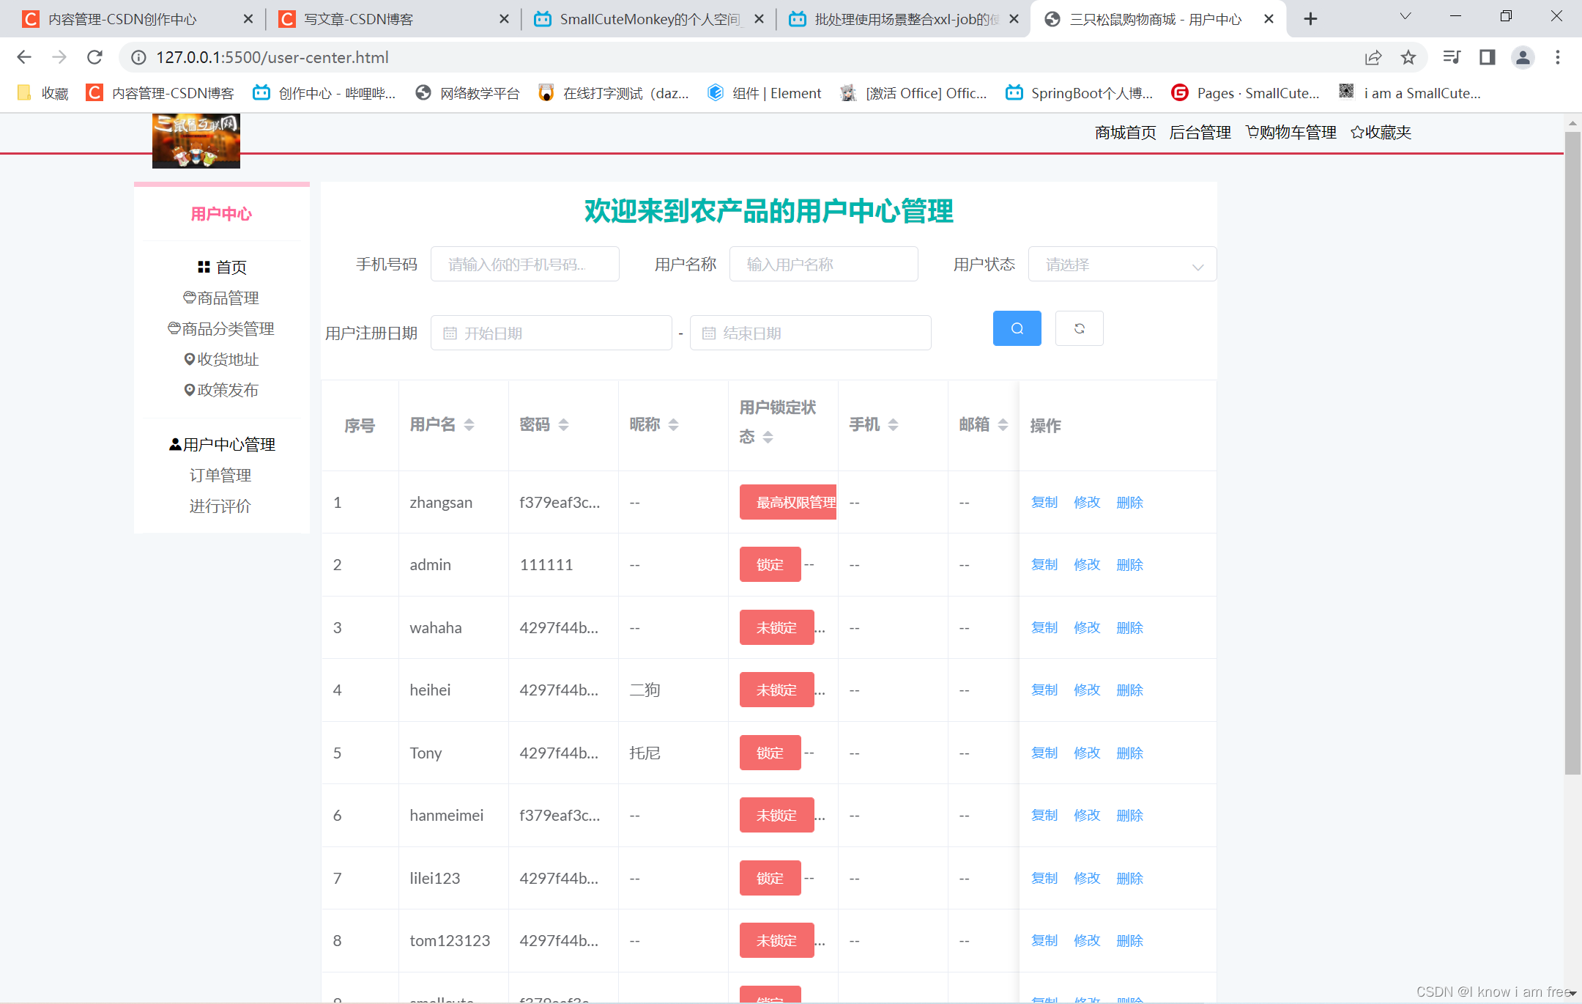Image resolution: width=1582 pixels, height=1004 pixels.
Task: Select 商品分类管理 in sidebar
Action: click(x=220, y=328)
